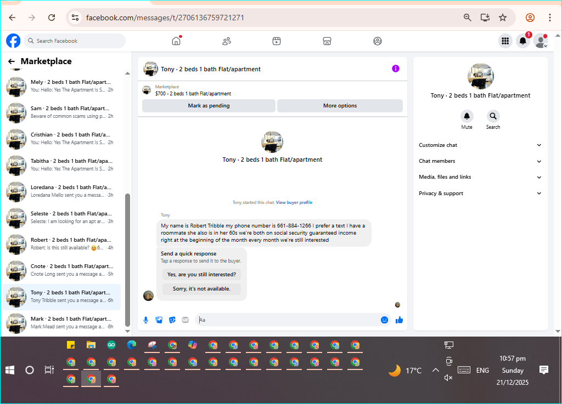Open File Explorer from taskbar
Image resolution: width=562 pixels, height=404 pixels.
coord(91,345)
